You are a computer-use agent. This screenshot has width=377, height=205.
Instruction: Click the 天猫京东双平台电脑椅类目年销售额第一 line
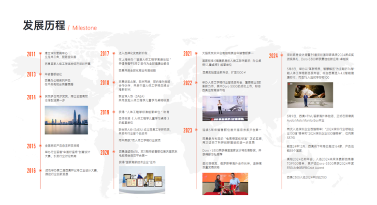point(228,53)
